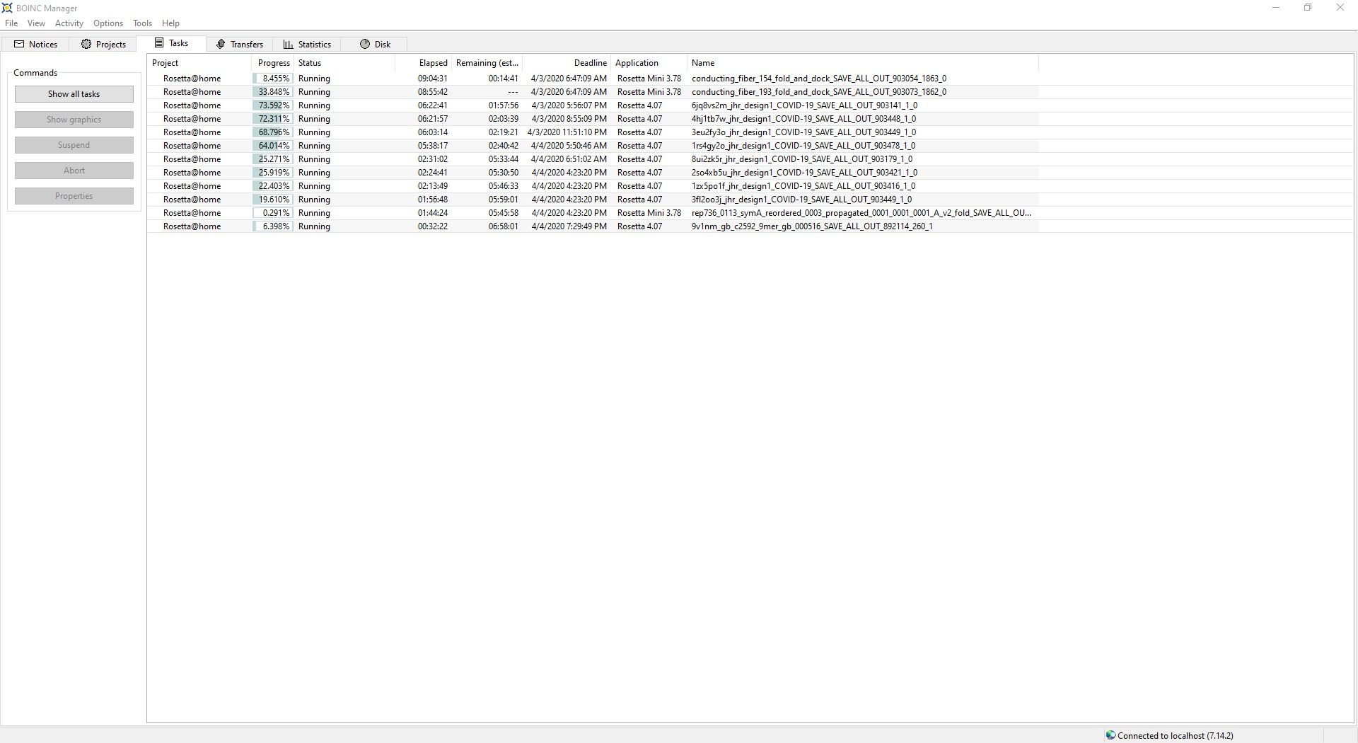The width and height of the screenshot is (1358, 743).
Task: Select the 9v1nm_gb_c2592_9mer task row
Action: [x=811, y=226]
